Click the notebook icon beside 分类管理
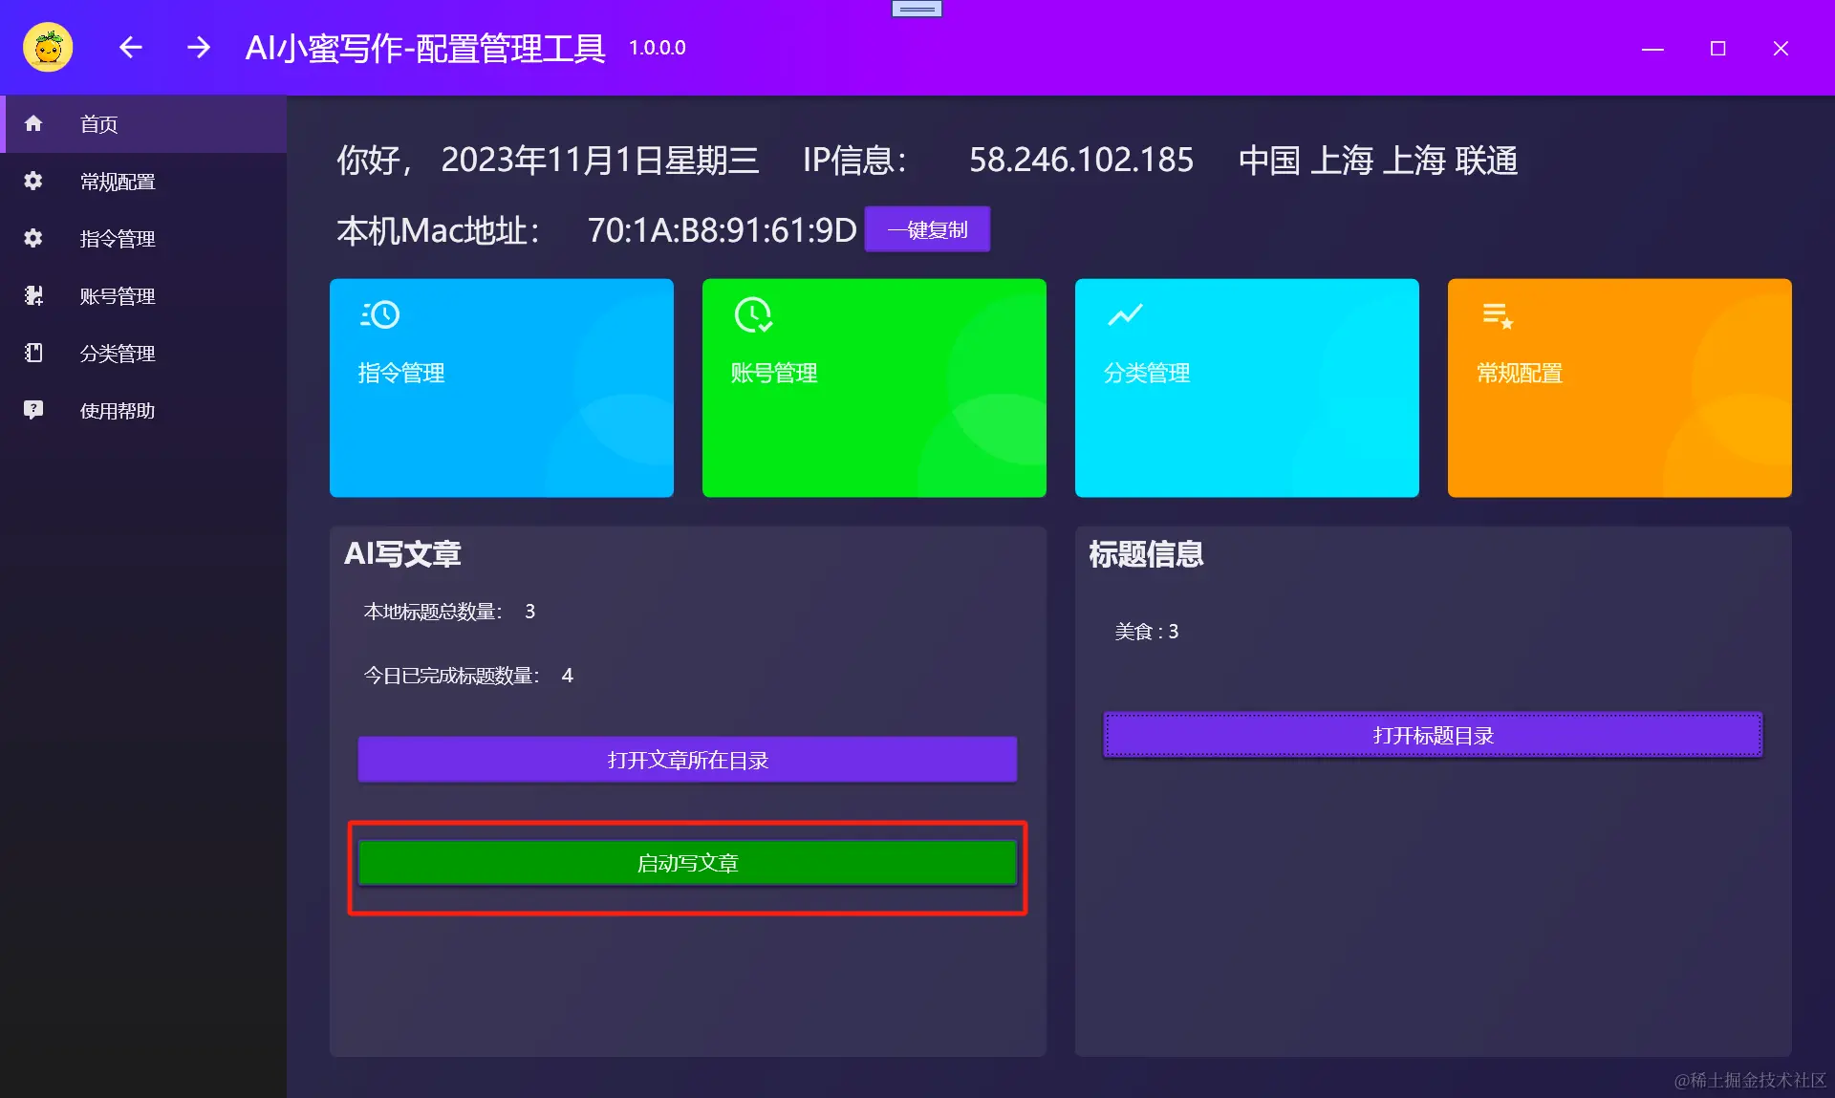The height and width of the screenshot is (1098, 1835). (33, 353)
